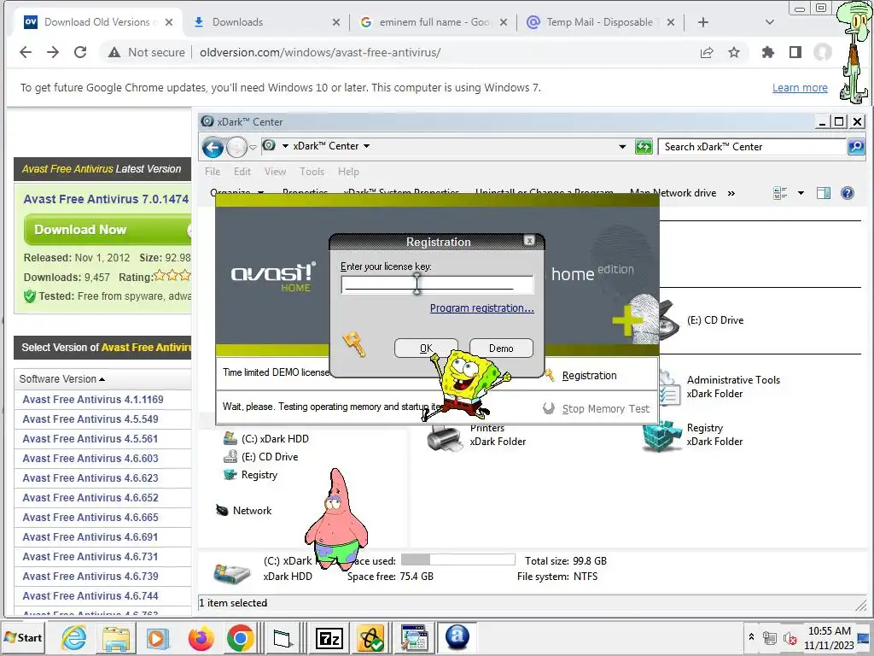
Task: Open the view options dropdown arrow
Action: (801, 193)
